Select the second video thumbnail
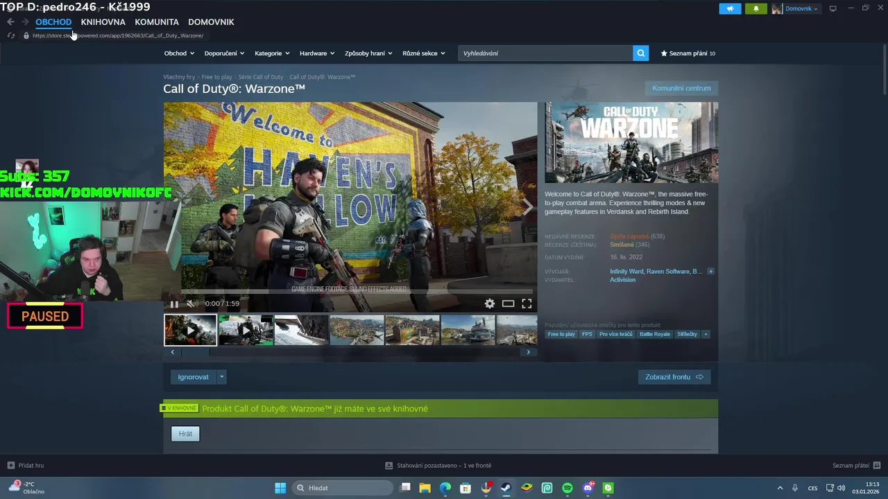The height and width of the screenshot is (499, 888). 246,330
